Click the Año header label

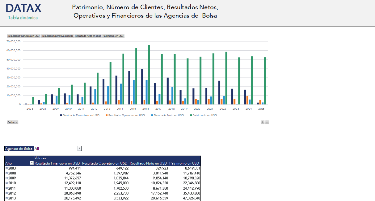pos(9,163)
